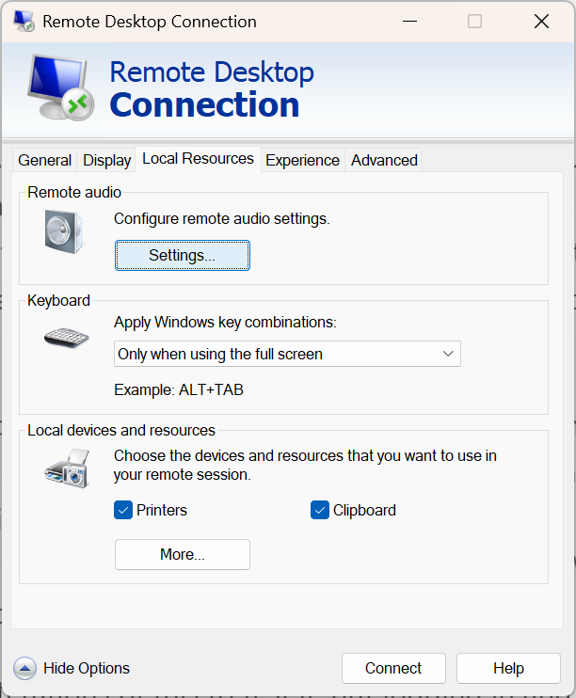The height and width of the screenshot is (698, 576).
Task: Select the Advanced tab
Action: click(384, 160)
